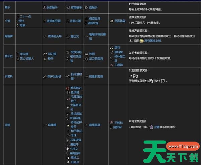This screenshot has width=201, height=165.
Task: Click the icon beside 铁颚
Action: click(86, 54)
